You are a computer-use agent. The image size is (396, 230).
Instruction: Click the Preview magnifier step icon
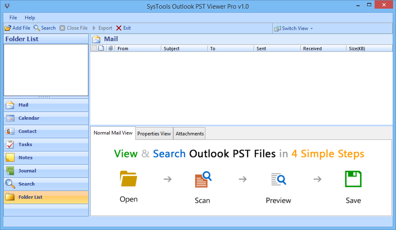coord(278,179)
